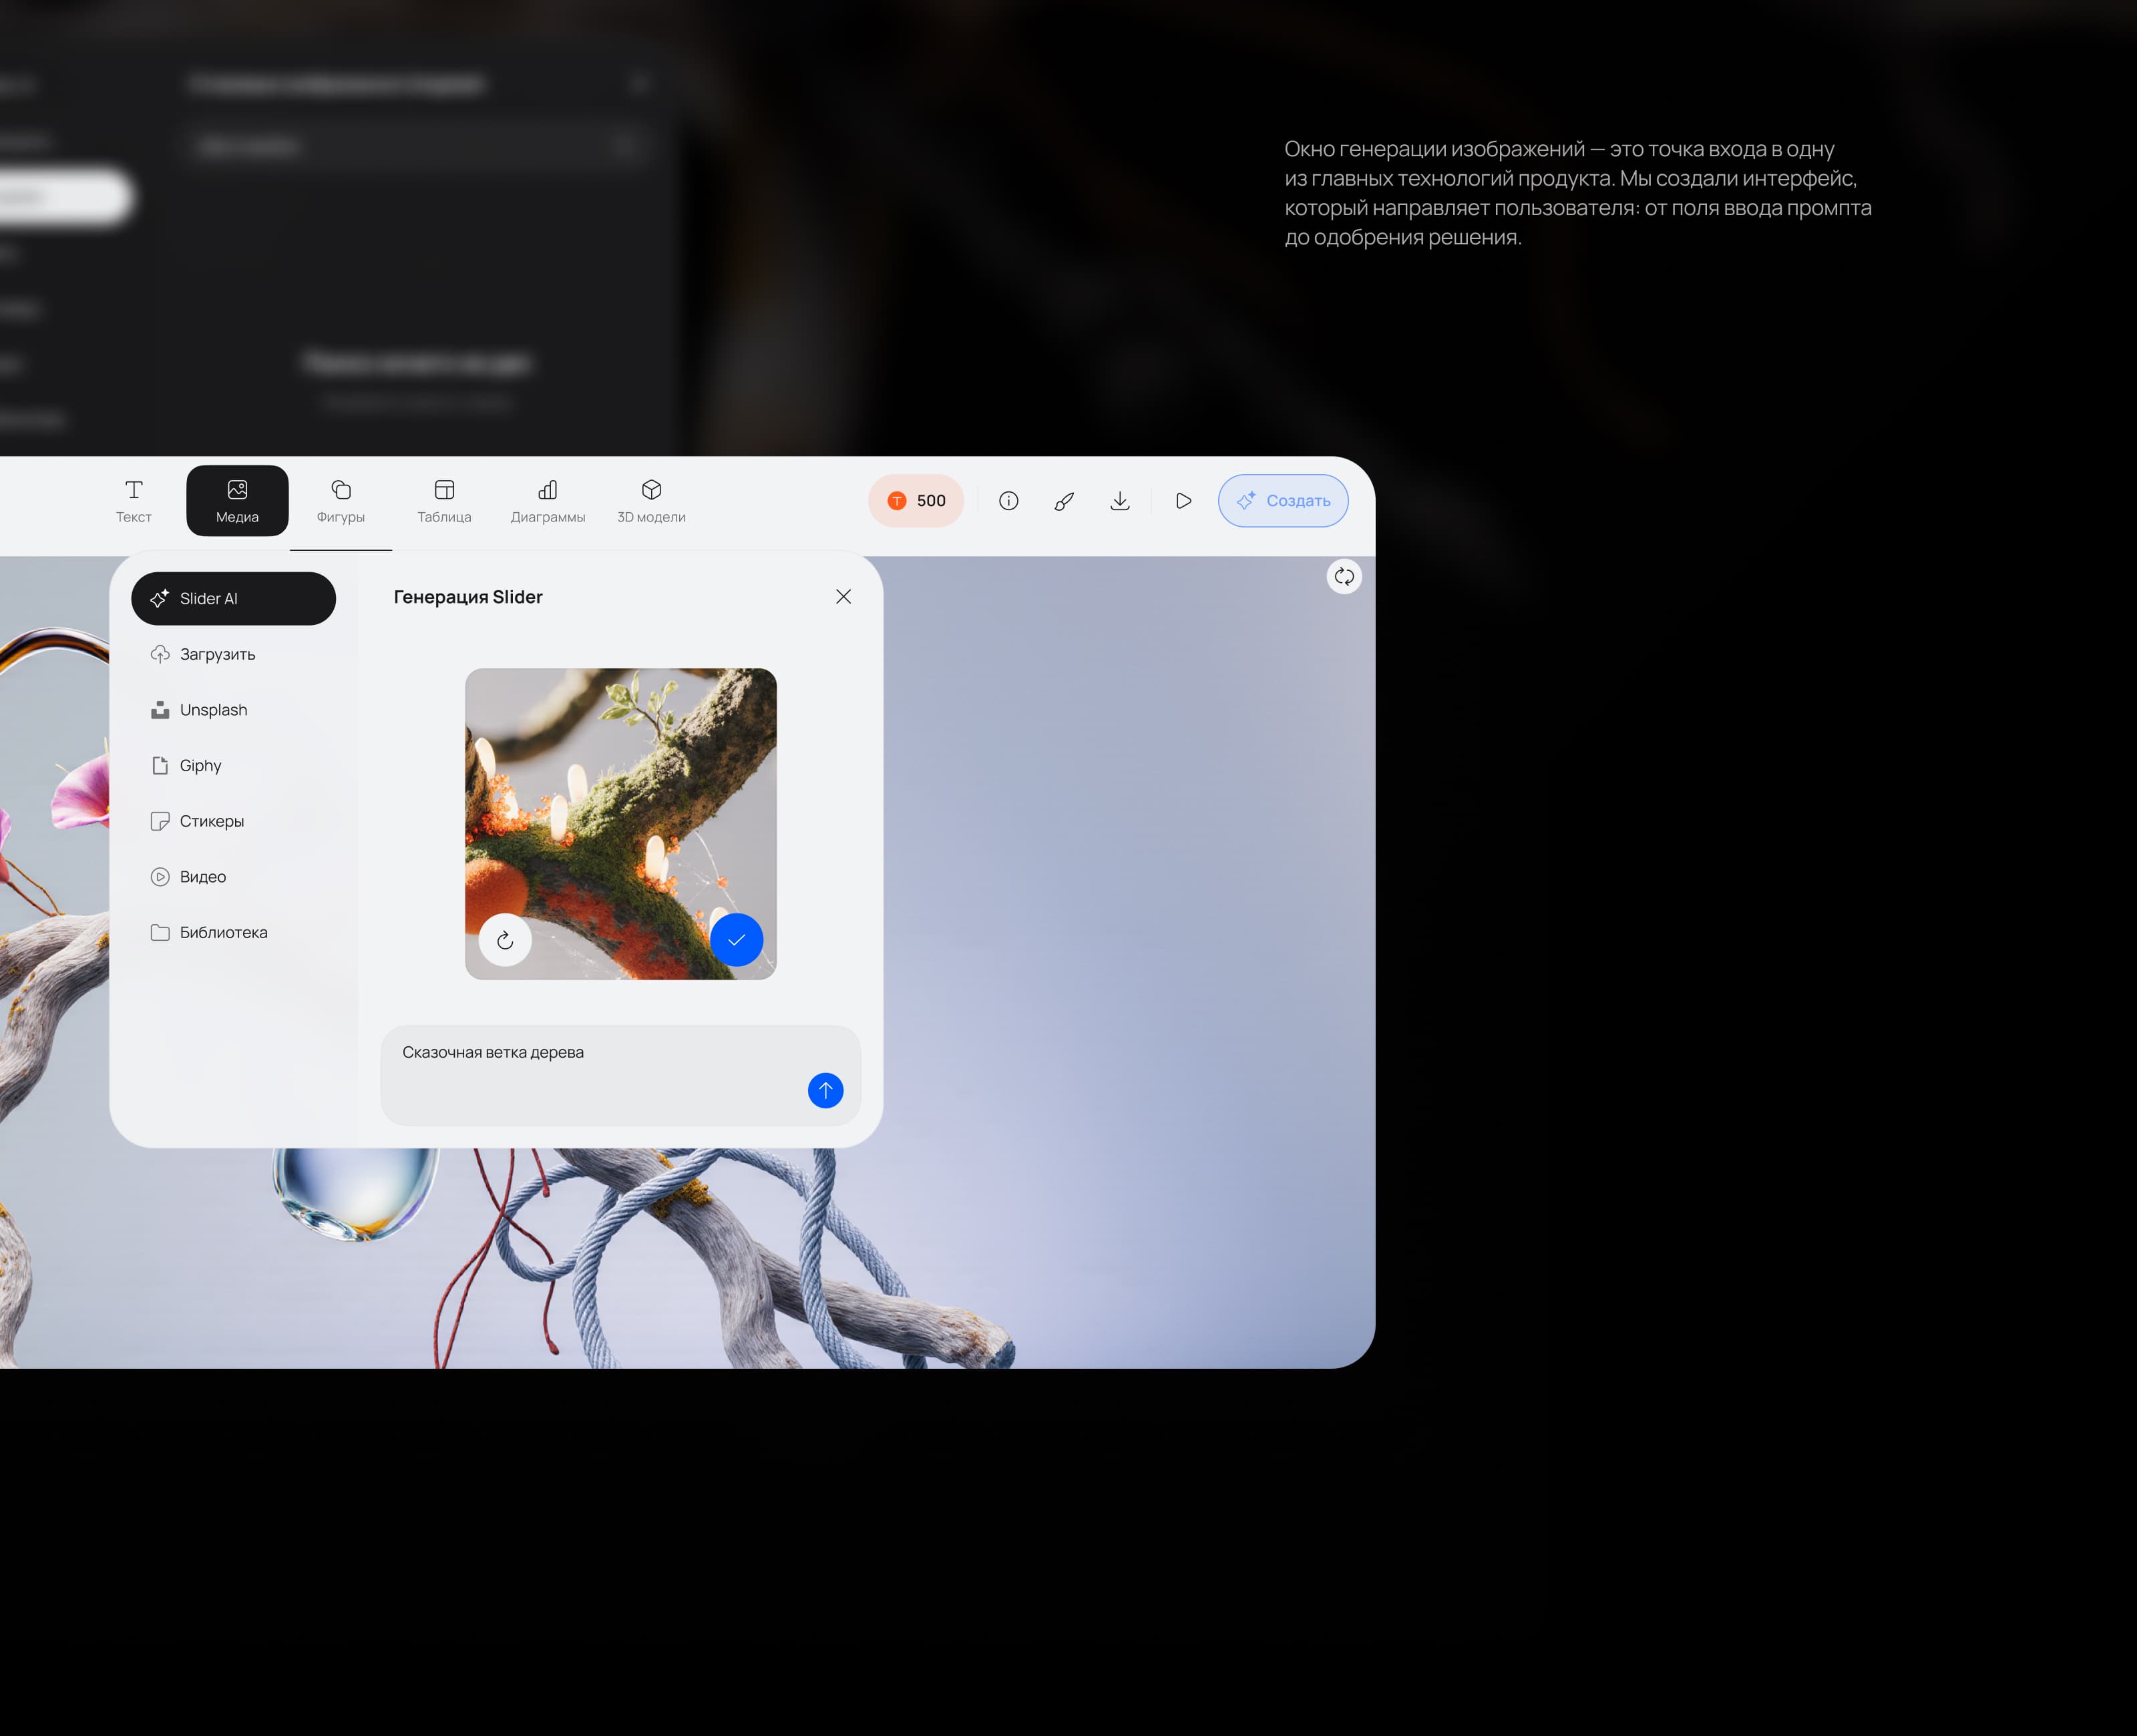Click the download icon in the toolbar
This screenshot has width=2137, height=1736.
(1120, 501)
